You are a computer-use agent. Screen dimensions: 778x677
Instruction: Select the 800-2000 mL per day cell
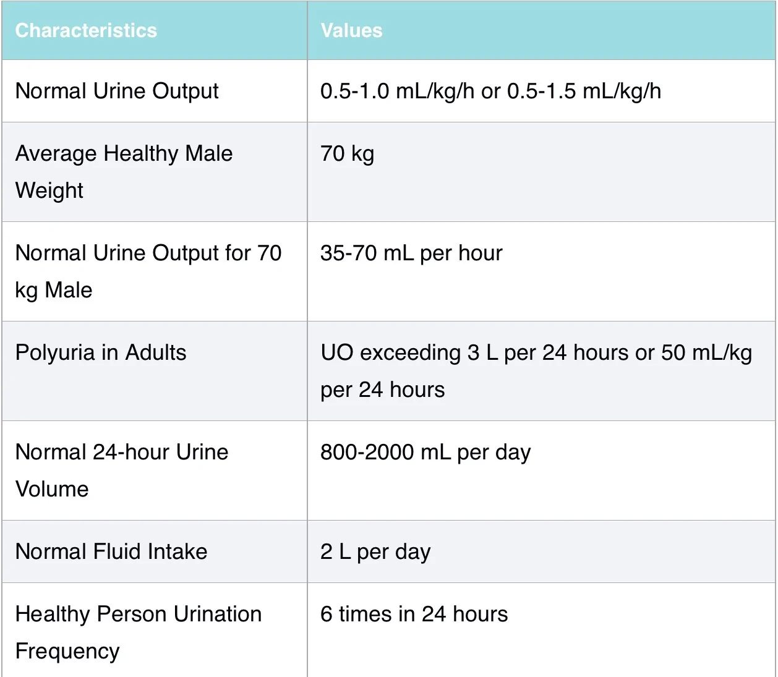point(541,470)
